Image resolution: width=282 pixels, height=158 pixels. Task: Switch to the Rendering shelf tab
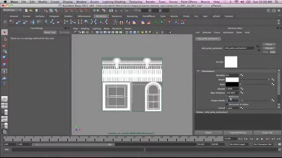132,16
